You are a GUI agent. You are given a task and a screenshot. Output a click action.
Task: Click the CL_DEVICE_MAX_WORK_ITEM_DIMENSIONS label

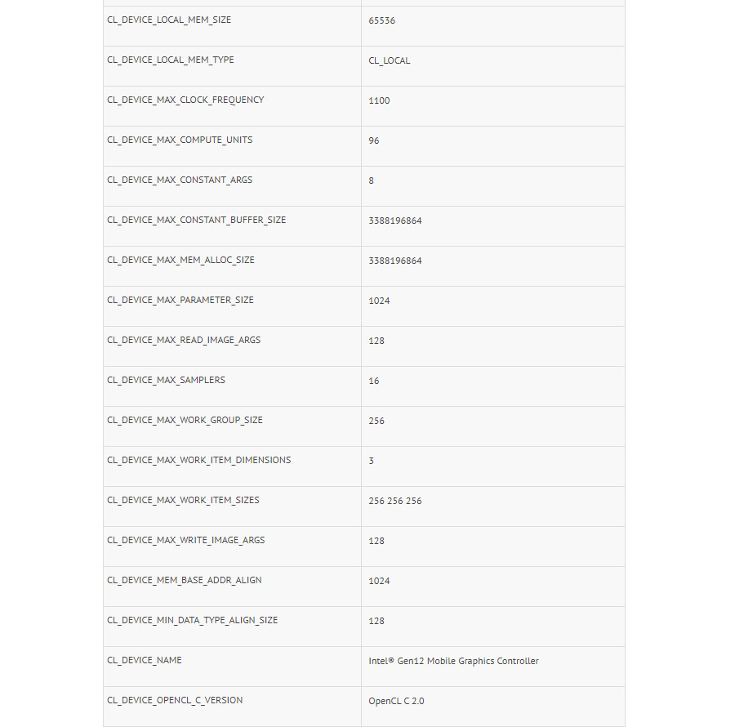click(198, 460)
